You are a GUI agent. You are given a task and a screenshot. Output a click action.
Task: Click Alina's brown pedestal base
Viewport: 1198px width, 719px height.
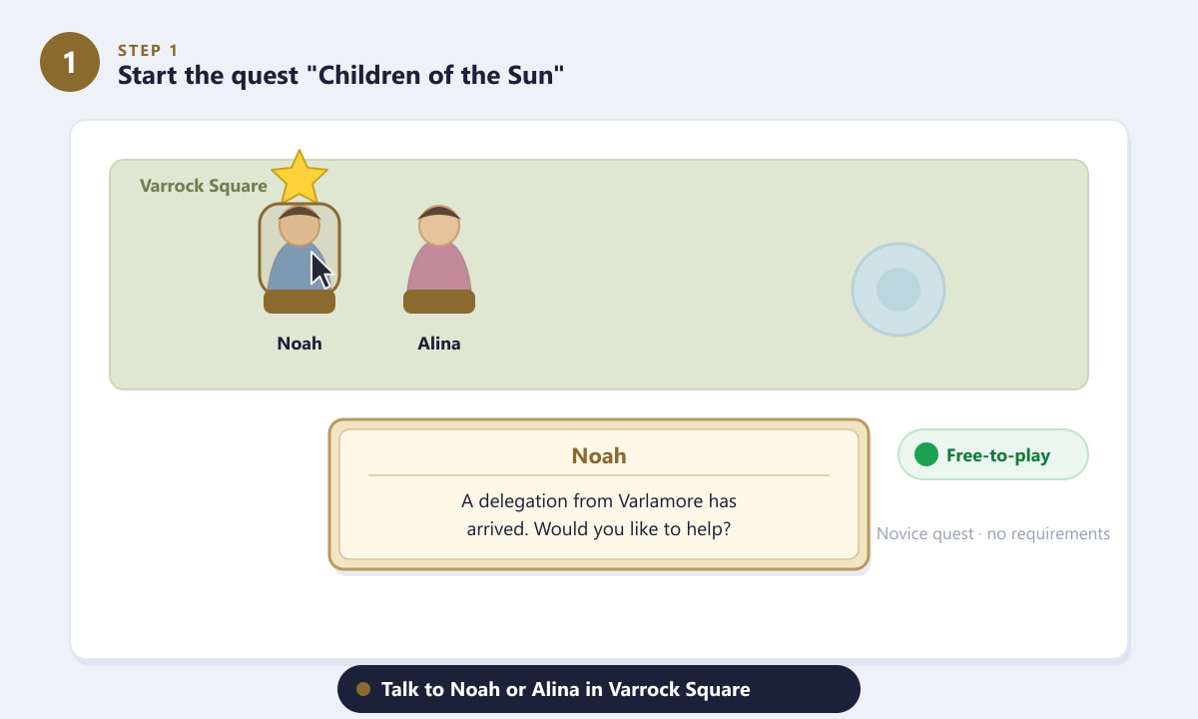[x=439, y=302]
